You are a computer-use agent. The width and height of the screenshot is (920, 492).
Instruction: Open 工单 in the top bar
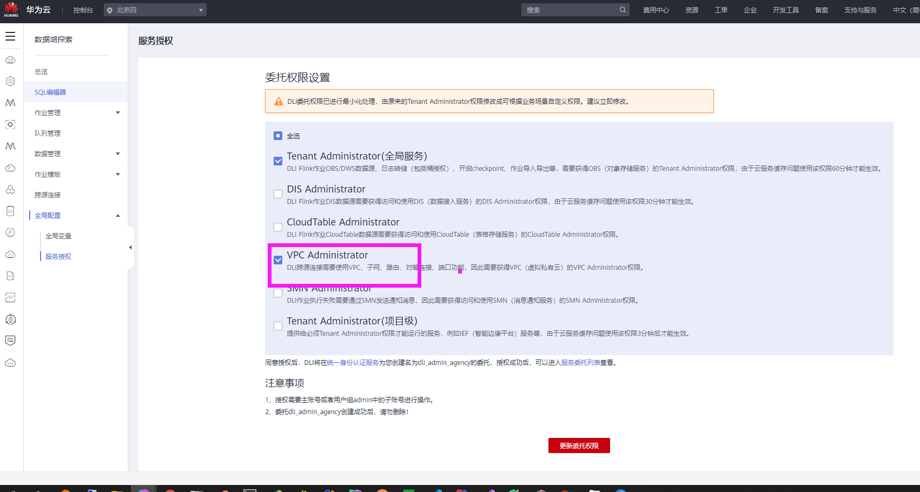click(x=721, y=10)
